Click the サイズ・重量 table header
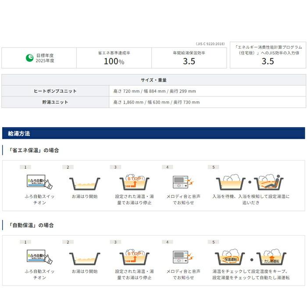The height and width of the screenshot is (307, 307). tap(153, 80)
